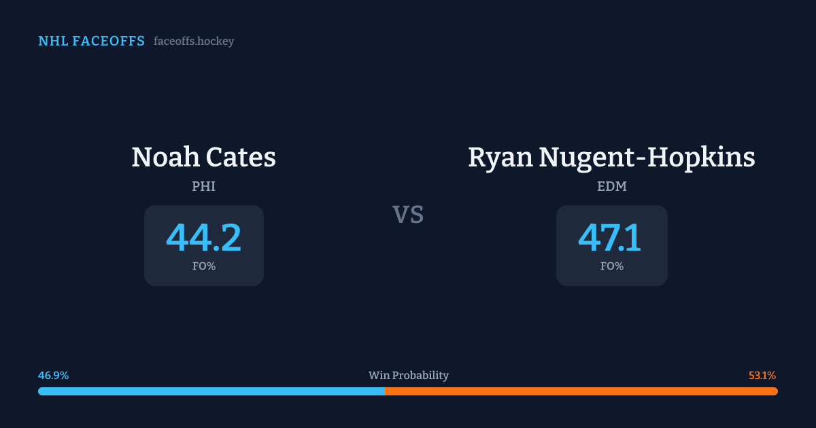Click the blue segment of probability bar
Screen dimensions: 816x428
(211, 391)
